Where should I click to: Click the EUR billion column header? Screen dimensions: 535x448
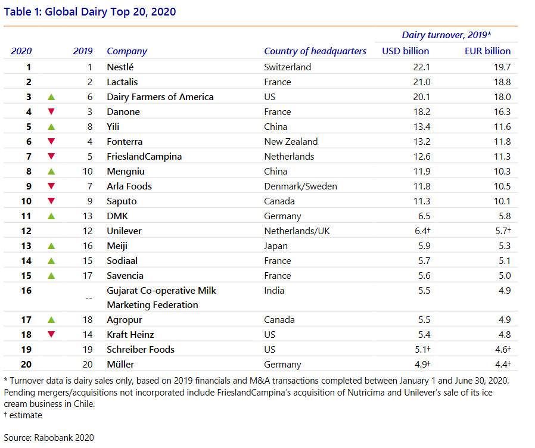487,51
